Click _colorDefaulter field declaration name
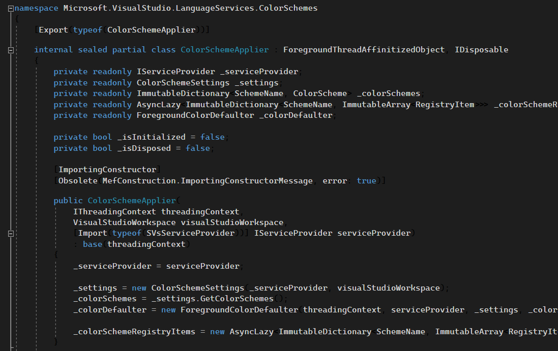The height and width of the screenshot is (351, 558). [296, 115]
